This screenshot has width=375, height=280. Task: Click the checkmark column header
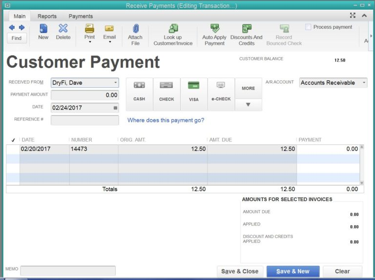coord(13,140)
